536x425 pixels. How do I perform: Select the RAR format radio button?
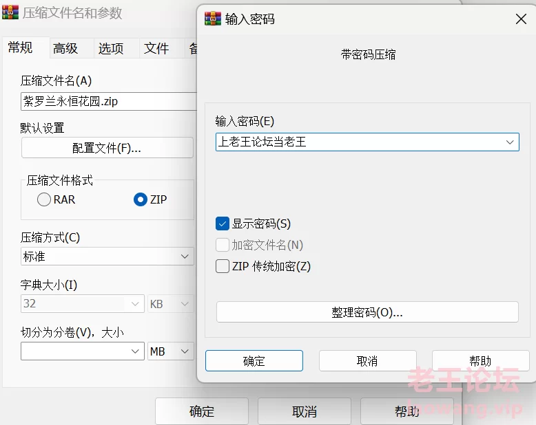[44, 199]
